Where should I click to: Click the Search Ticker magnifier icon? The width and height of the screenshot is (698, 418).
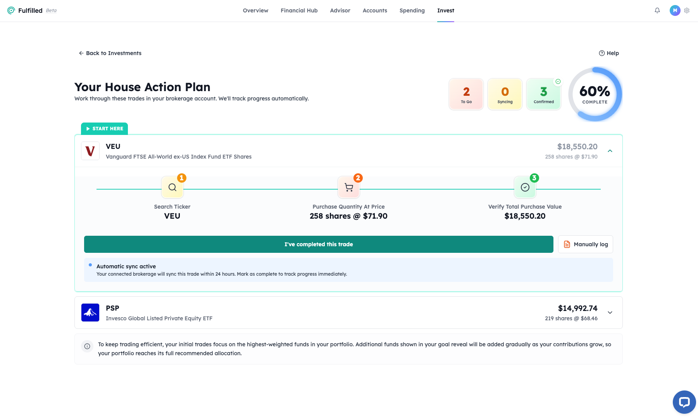click(172, 188)
